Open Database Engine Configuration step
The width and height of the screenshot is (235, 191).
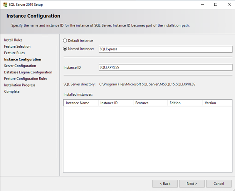point(28,72)
